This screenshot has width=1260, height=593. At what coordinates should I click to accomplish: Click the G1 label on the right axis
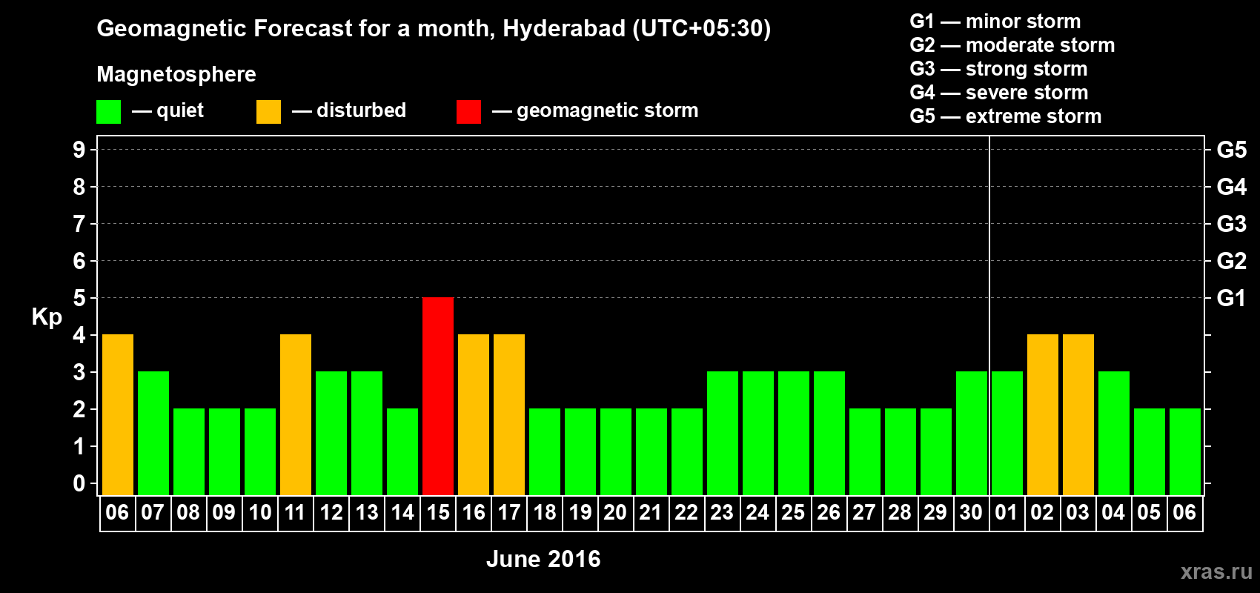point(1231,298)
